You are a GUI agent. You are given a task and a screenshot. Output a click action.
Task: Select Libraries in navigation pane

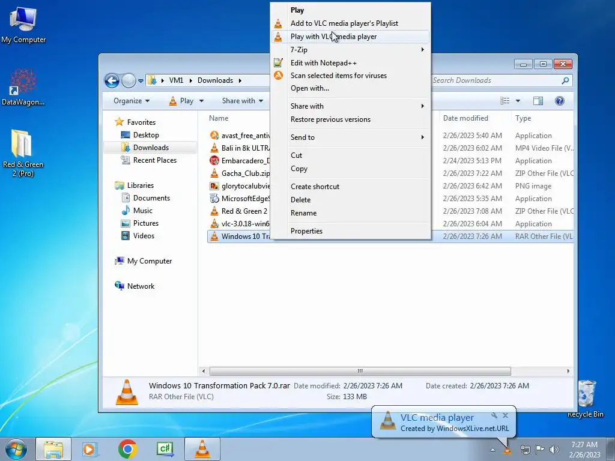134,185
